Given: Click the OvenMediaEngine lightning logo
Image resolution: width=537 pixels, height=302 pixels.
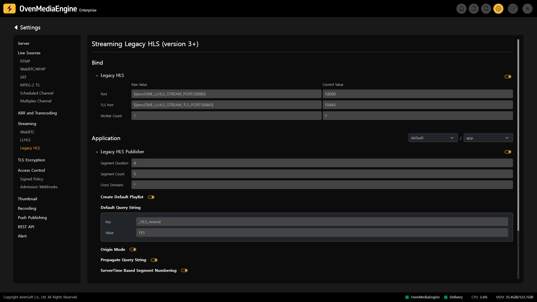Looking at the screenshot, I should coord(10,9).
